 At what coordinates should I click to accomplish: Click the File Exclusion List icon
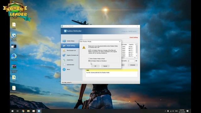pyautogui.click(x=64, y=51)
